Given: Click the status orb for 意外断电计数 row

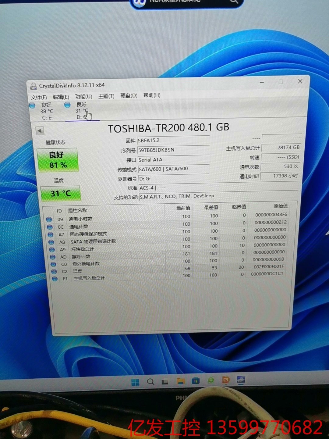Looking at the screenshot, I should click(x=53, y=264).
